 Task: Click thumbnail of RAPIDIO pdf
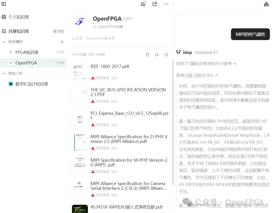tap(80, 209)
